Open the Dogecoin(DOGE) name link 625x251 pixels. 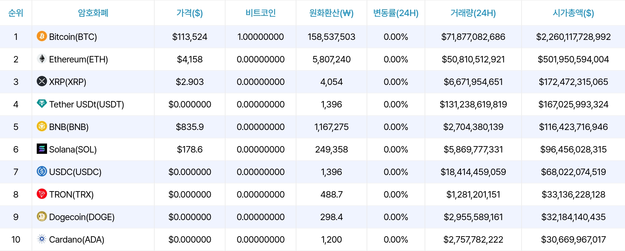coord(82,217)
